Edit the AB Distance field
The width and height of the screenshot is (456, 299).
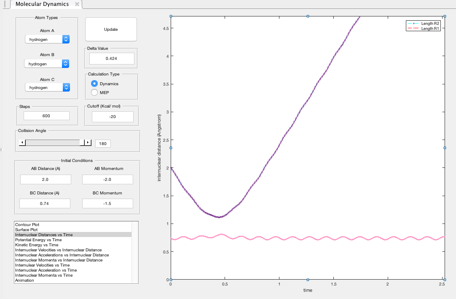[46, 179]
